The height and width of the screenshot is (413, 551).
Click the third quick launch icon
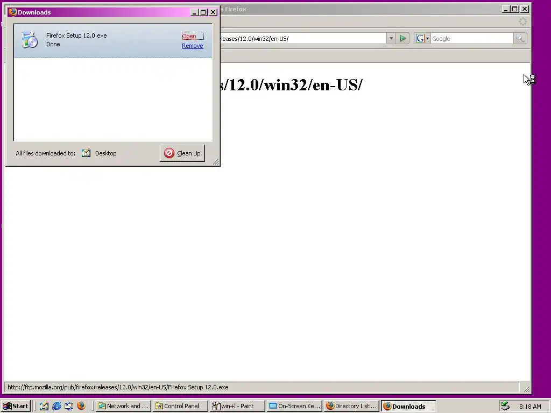[69, 406]
